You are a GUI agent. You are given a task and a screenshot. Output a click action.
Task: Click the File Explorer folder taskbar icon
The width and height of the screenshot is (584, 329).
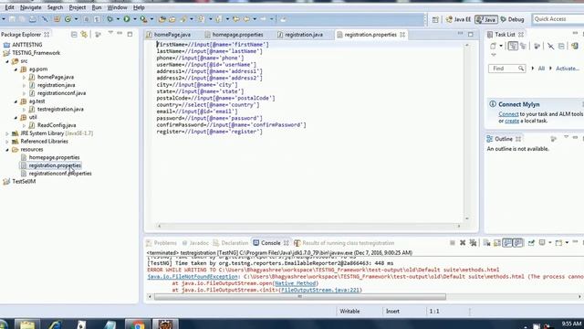tap(26, 324)
